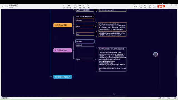Open the format style panel
The width and height of the screenshot is (178, 100).
coord(154,6)
